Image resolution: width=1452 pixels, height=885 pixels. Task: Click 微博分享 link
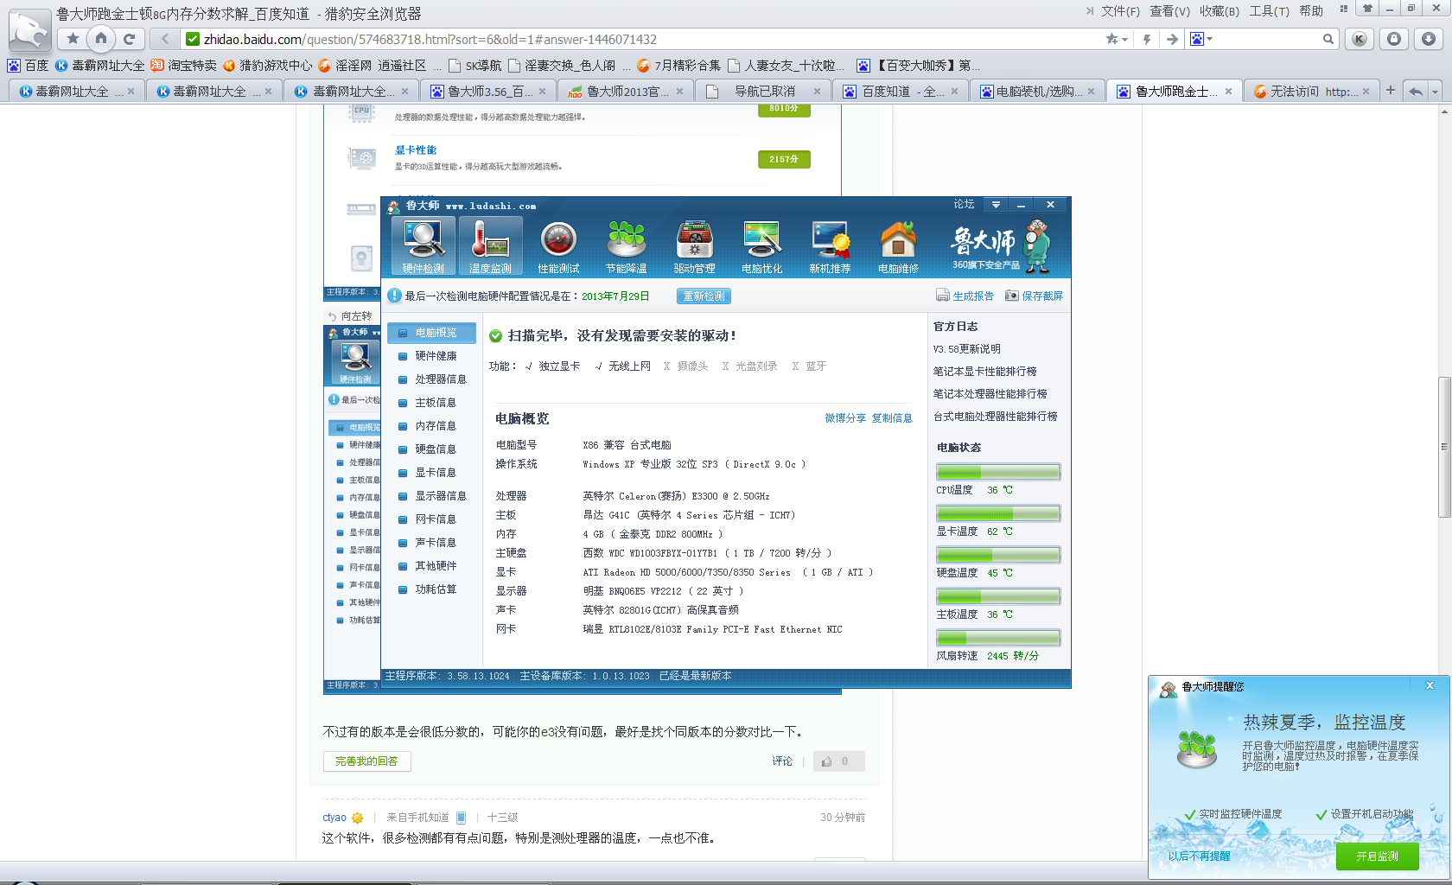tap(844, 418)
